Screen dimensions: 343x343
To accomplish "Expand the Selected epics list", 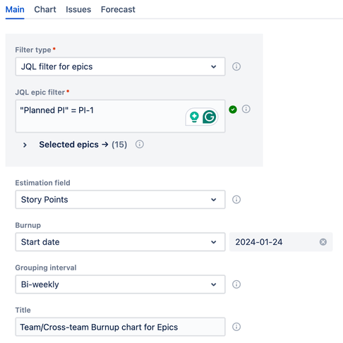I will [25, 145].
